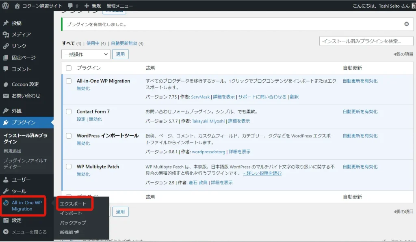The height and width of the screenshot is (242, 416).
Task: Enable auto-update for WP Multibyte Patch
Action: [360, 167]
